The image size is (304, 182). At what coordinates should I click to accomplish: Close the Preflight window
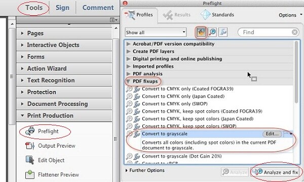point(125,3)
